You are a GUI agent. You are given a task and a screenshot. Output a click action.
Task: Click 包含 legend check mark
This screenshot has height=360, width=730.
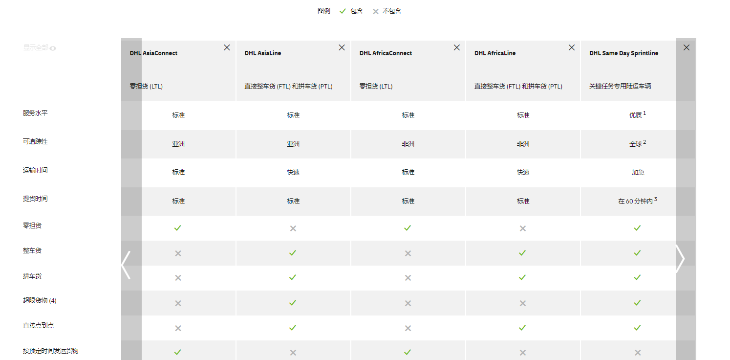click(343, 11)
